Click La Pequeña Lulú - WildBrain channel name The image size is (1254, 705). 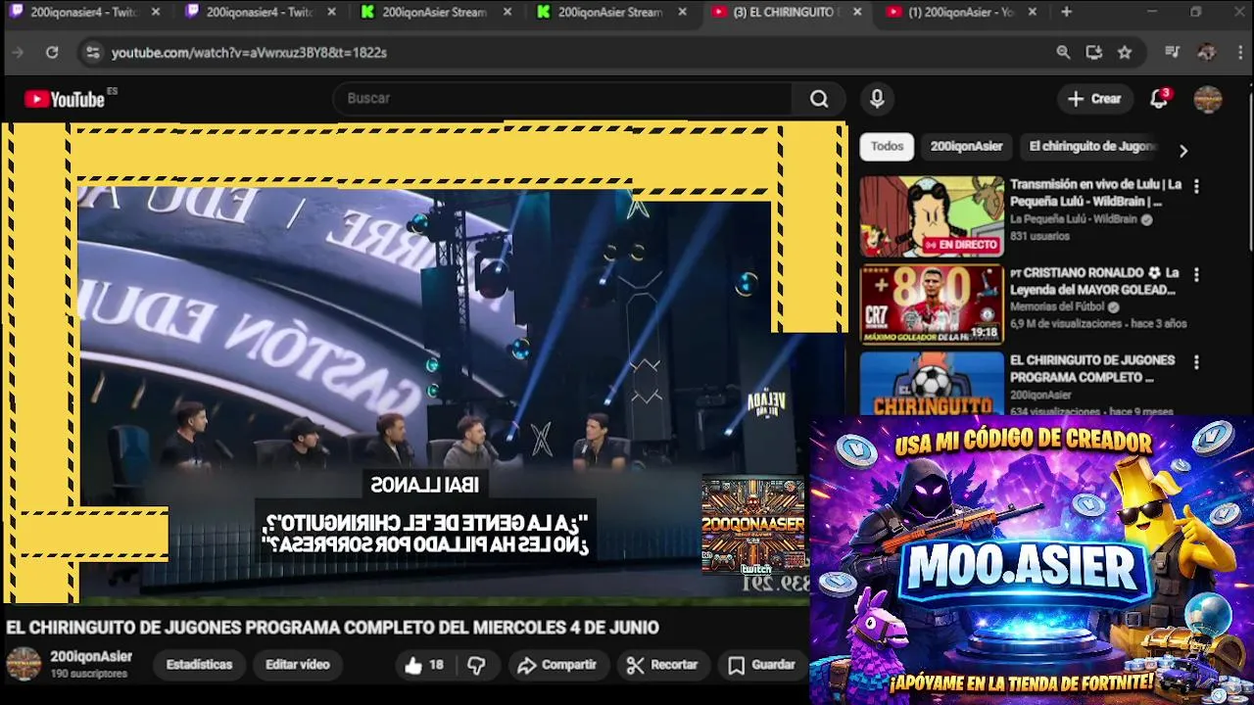(x=1074, y=219)
